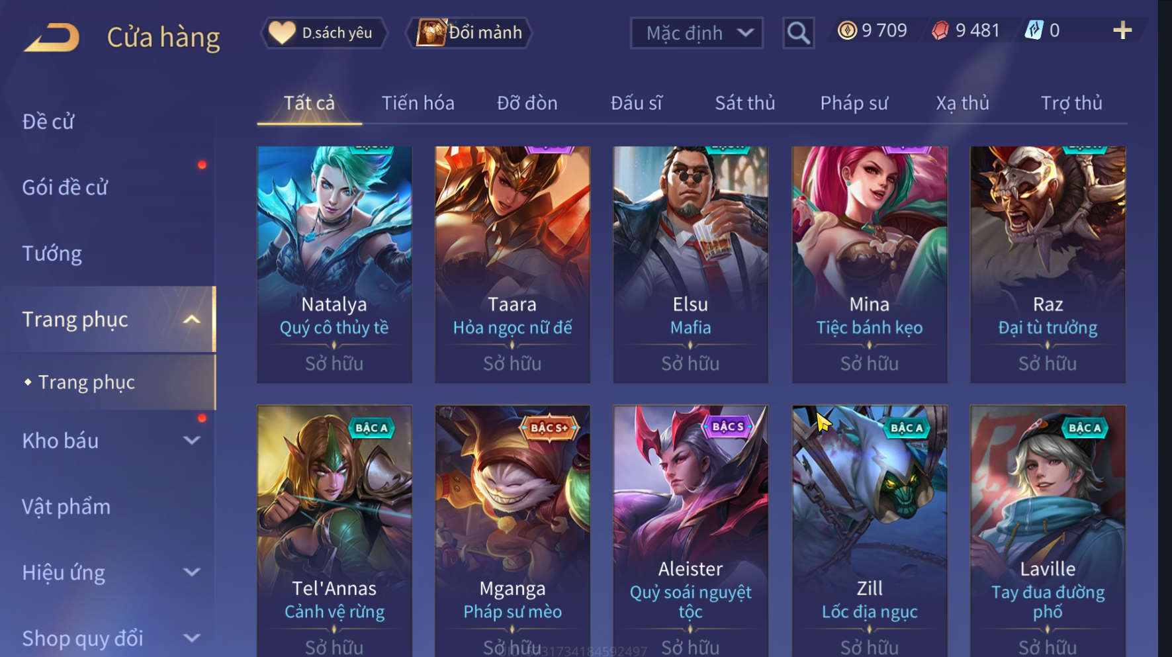The image size is (1172, 657).
Task: Click the plus icon to add currency
Action: pos(1122,30)
